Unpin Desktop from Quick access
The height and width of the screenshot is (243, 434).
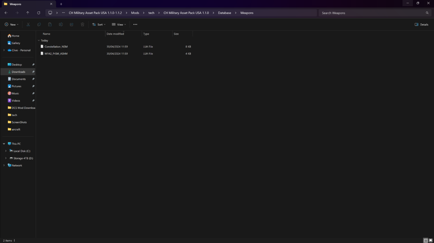click(x=33, y=64)
